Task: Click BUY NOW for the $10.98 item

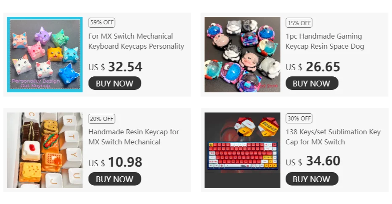Action: (115, 179)
